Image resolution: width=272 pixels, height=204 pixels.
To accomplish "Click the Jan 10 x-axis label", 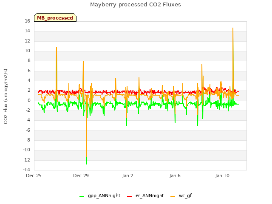I will tap(222, 176).
